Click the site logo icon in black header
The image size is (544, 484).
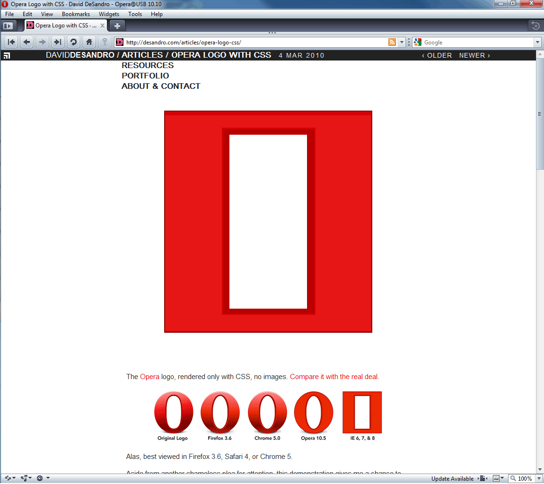pyautogui.click(x=7, y=55)
